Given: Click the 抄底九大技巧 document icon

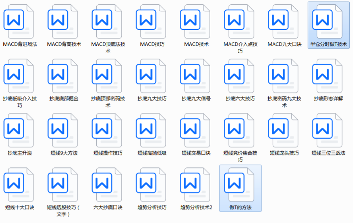Looking at the screenshot, I should [x=151, y=76].
